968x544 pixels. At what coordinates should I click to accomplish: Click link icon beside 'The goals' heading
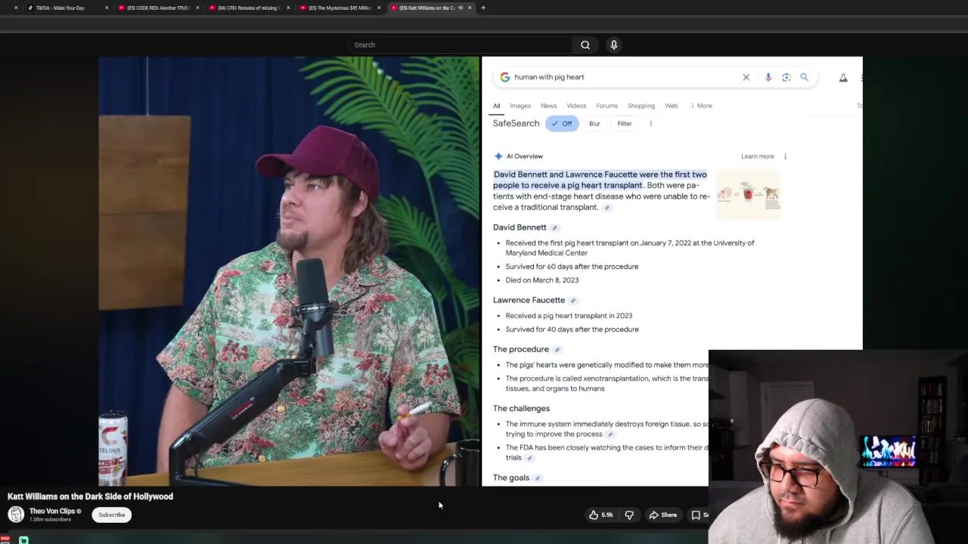pyautogui.click(x=537, y=478)
